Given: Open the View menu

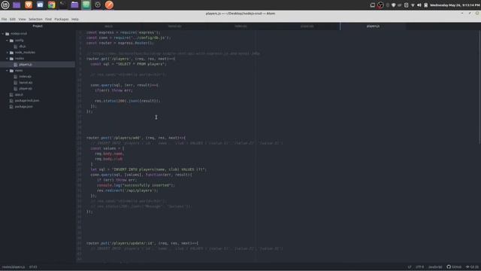Looking at the screenshot, I should click(x=22, y=20).
